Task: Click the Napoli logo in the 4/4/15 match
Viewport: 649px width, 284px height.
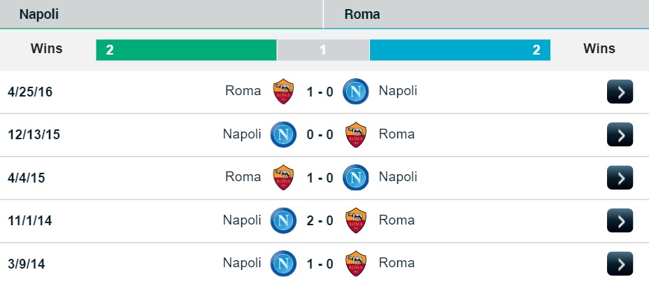Action: coord(355,178)
